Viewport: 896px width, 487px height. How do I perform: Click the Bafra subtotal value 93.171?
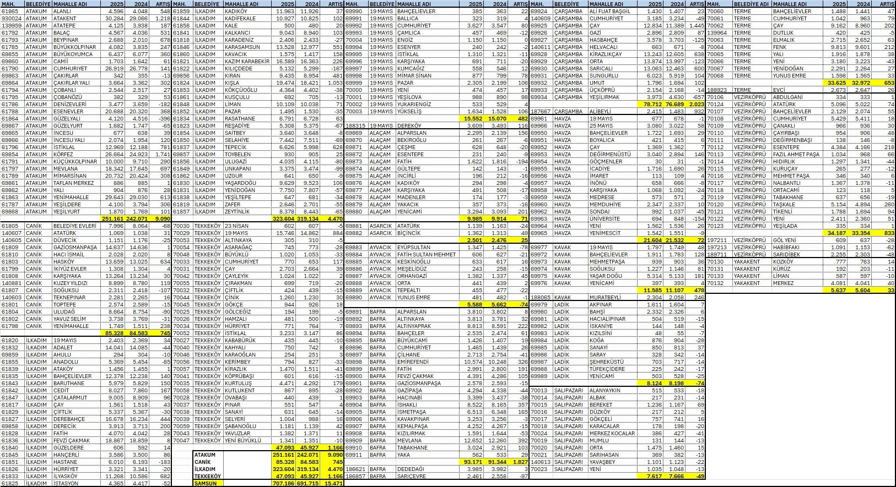pos(473,462)
